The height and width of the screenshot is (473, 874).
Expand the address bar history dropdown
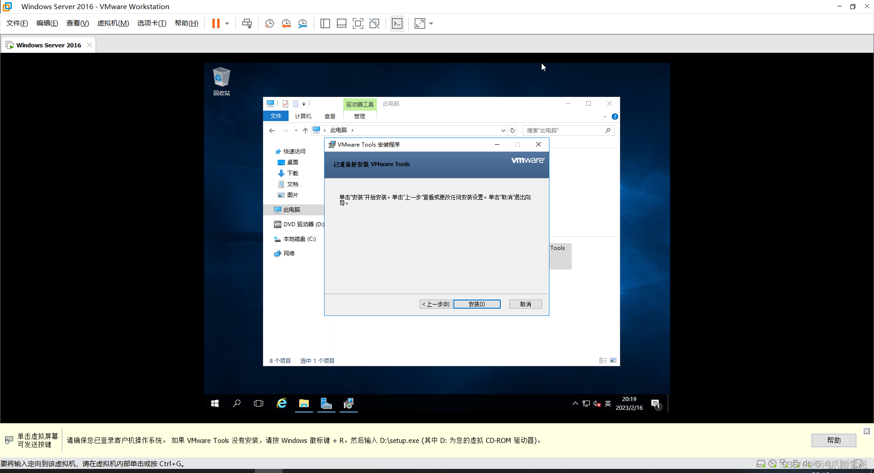pos(503,131)
